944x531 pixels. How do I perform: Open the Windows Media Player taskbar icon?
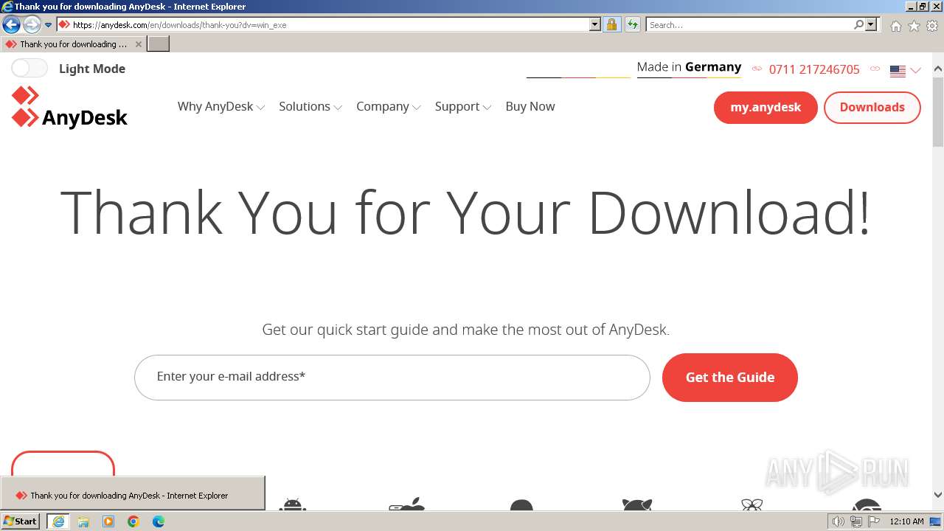click(108, 521)
